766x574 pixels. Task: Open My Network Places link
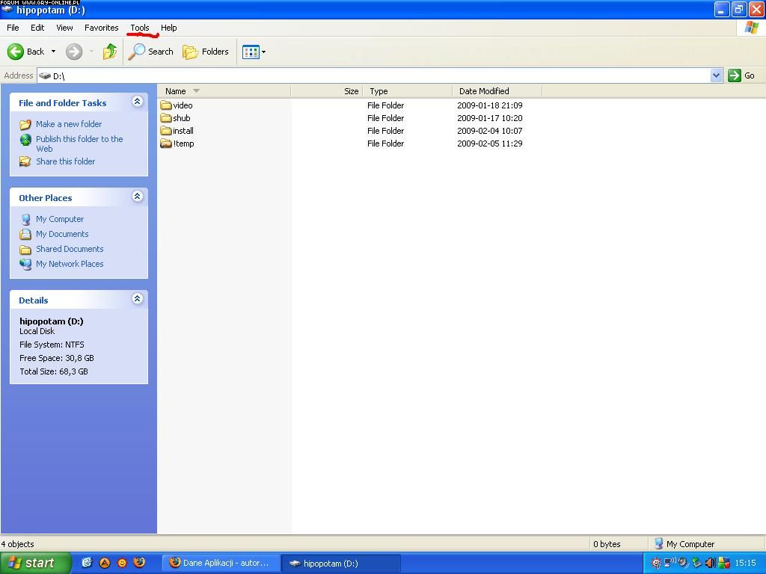pos(70,264)
